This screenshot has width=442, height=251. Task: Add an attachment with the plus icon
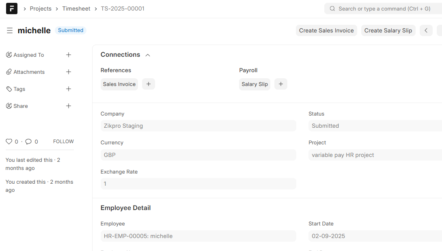(x=69, y=72)
